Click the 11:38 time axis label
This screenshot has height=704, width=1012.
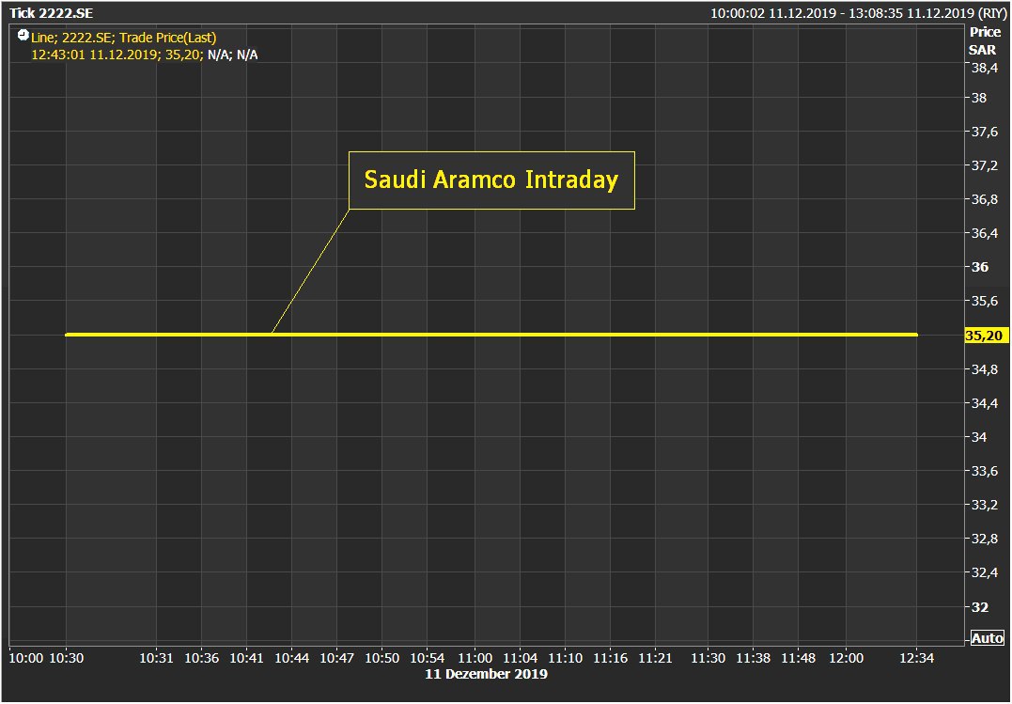pyautogui.click(x=754, y=658)
